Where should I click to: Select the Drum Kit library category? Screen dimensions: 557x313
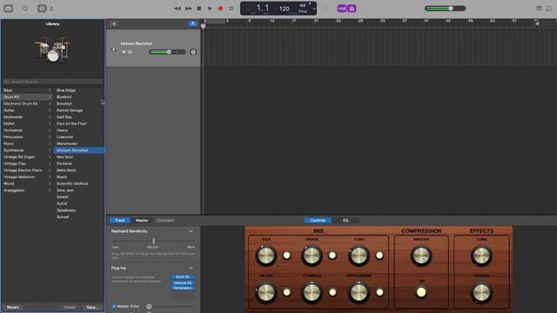pyautogui.click(x=27, y=97)
